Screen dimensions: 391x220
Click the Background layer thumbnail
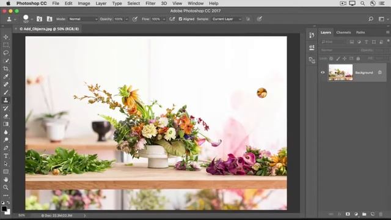coord(340,72)
